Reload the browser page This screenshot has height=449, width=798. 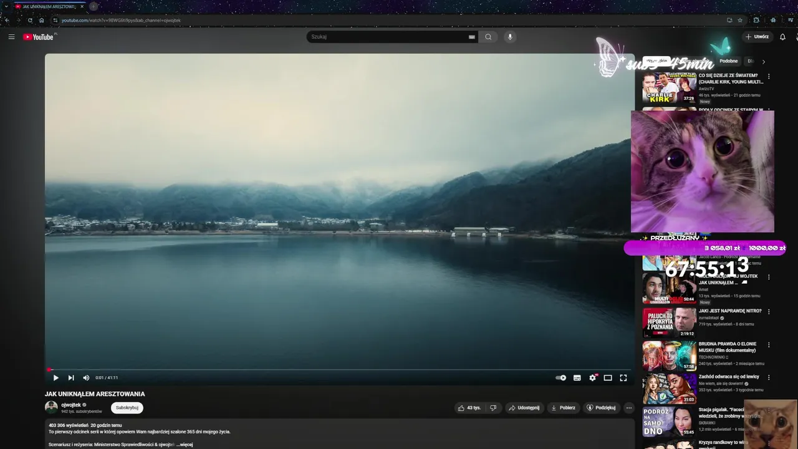pyautogui.click(x=30, y=20)
